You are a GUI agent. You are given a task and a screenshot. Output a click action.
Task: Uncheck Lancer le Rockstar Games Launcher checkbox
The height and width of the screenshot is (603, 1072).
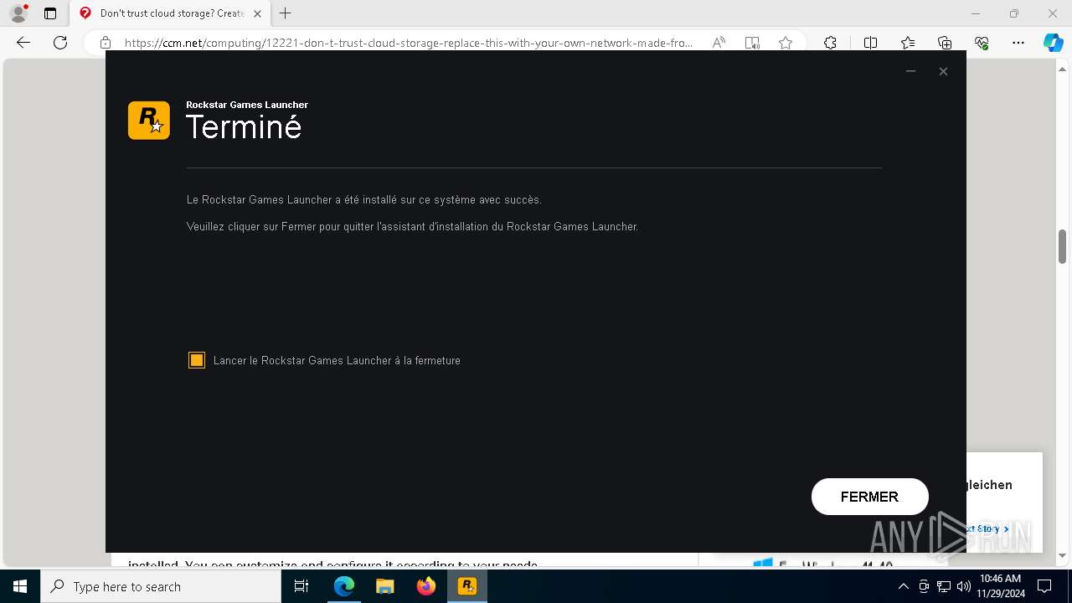click(x=197, y=360)
